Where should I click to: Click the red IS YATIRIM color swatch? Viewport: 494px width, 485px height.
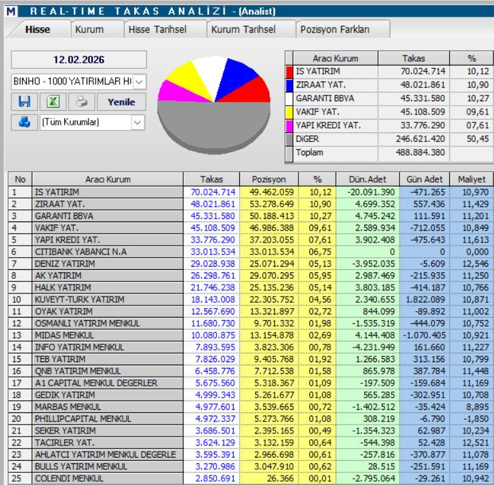point(289,72)
